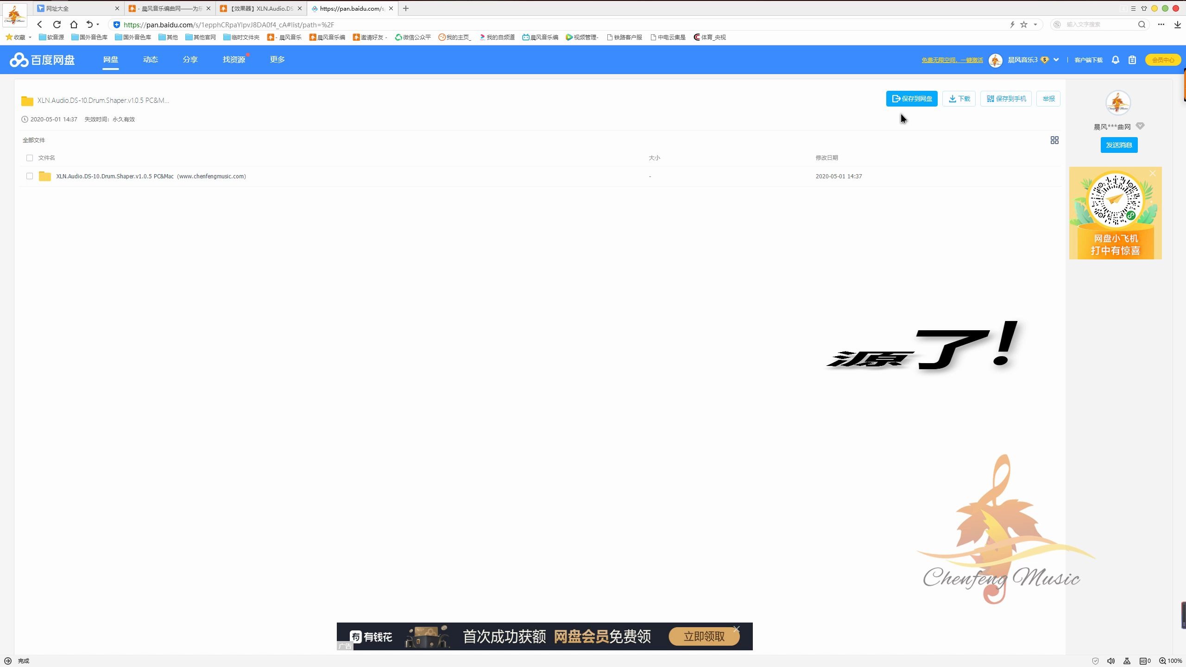Click the address bar security shield icon
The image size is (1186, 667).
[x=117, y=25]
